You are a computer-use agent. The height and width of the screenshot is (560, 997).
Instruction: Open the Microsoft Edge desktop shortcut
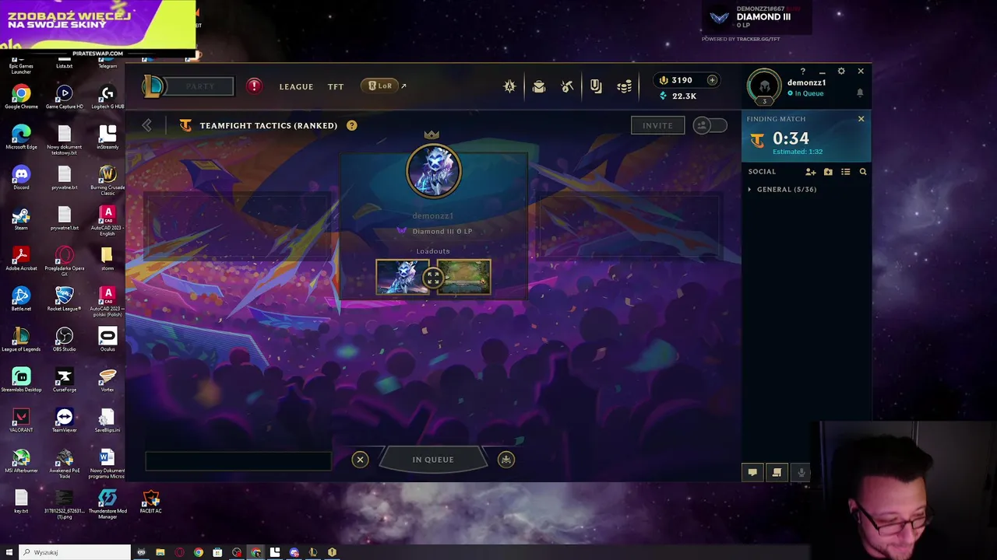click(21, 136)
